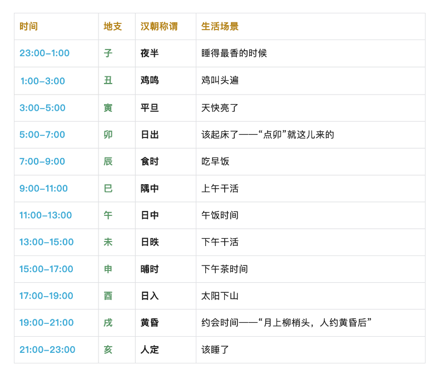445x379 pixels.
Task: Select the 巳 earthly branch cell
Action: pos(108,189)
